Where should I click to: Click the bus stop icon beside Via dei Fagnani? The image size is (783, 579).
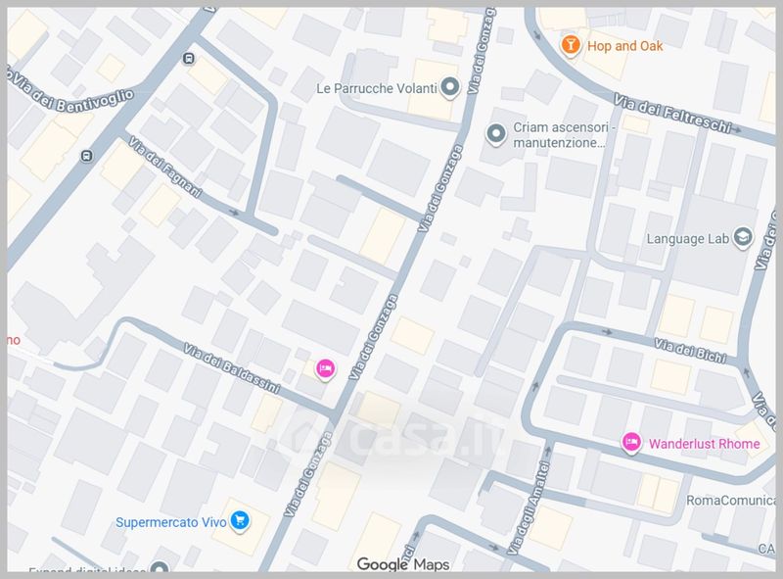(88, 155)
